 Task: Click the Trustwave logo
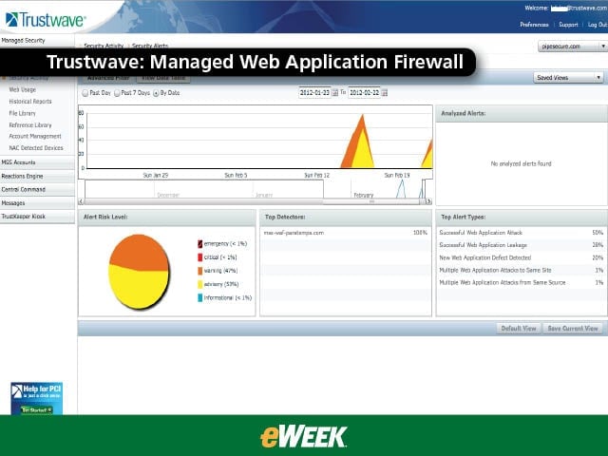46,19
